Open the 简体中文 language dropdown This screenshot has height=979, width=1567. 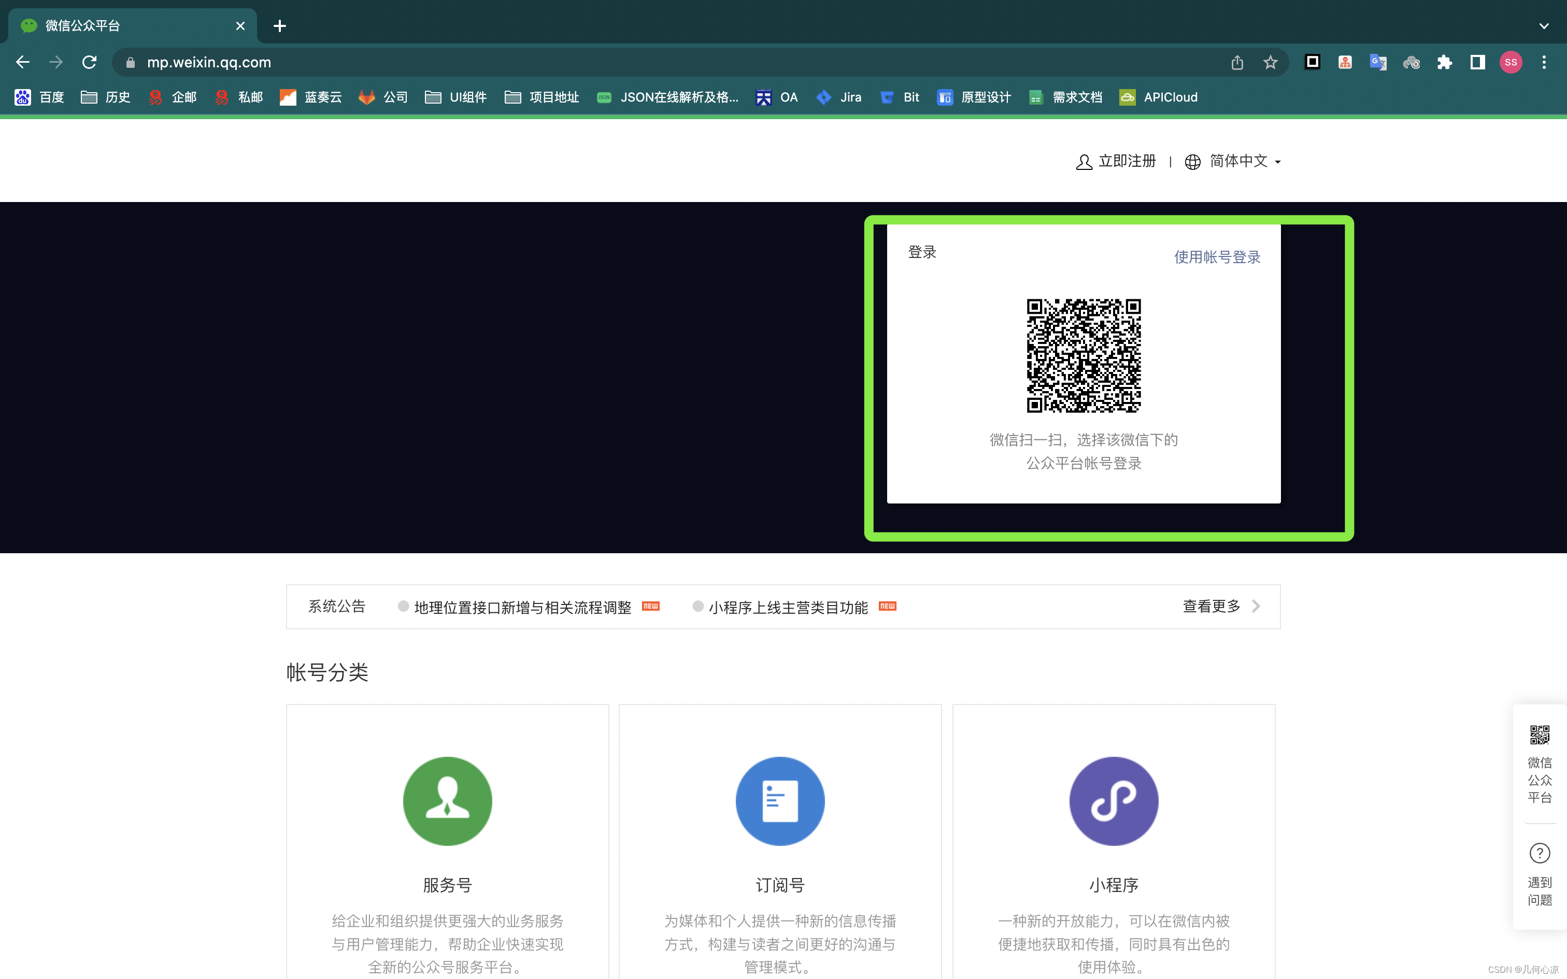[x=1245, y=161]
